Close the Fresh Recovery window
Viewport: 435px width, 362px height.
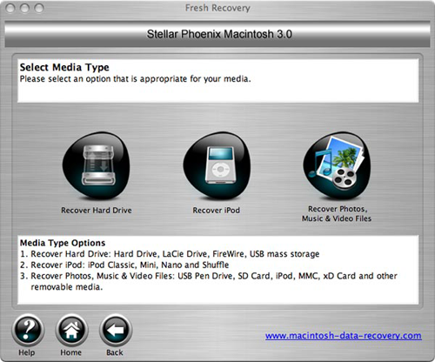(10, 8)
